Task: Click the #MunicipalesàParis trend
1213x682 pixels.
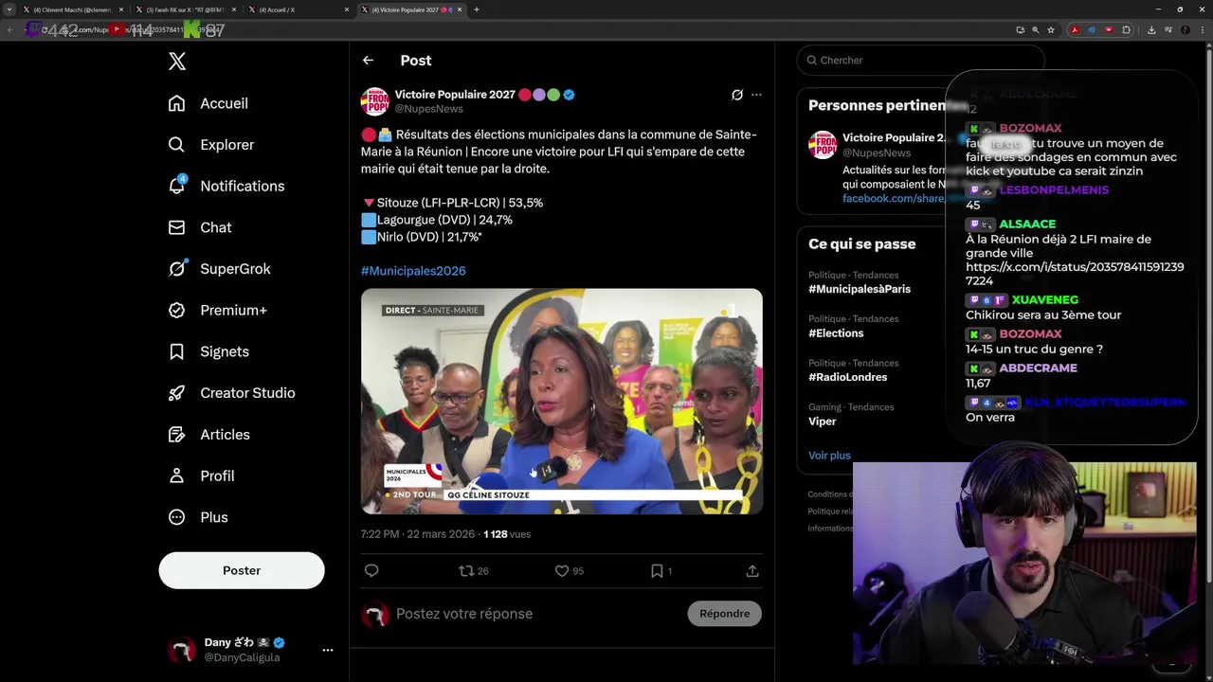Action: point(860,289)
